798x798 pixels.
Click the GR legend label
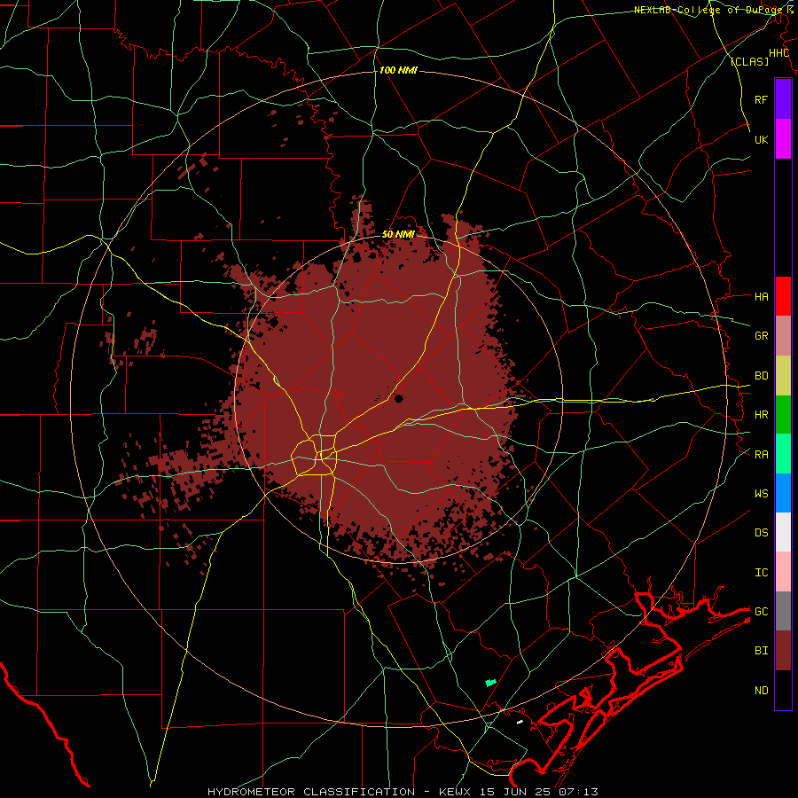761,336
